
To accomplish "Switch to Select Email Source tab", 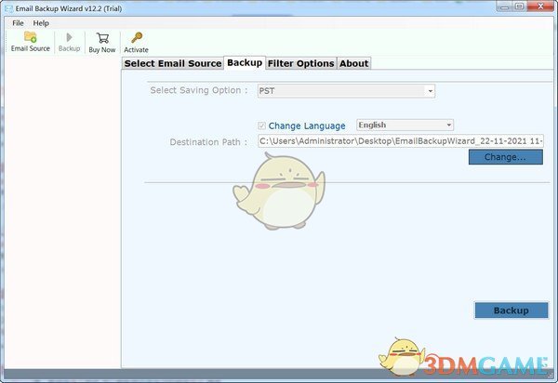I will 173,63.
